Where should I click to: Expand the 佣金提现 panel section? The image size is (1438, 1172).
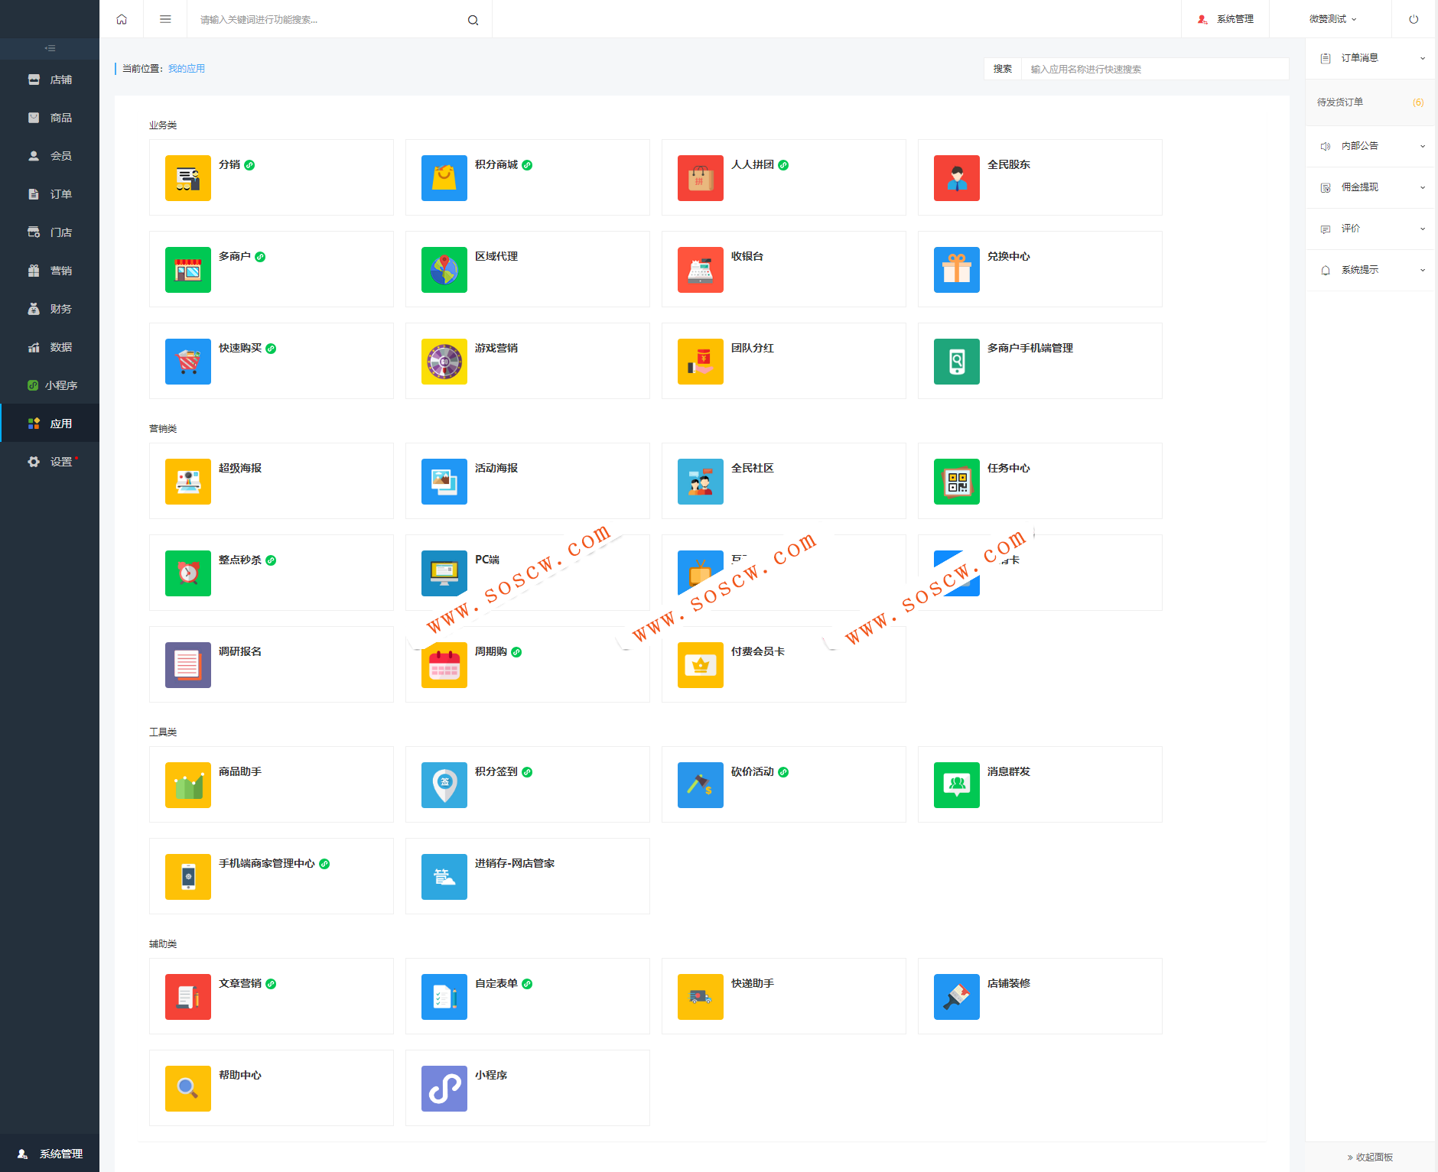[1371, 187]
